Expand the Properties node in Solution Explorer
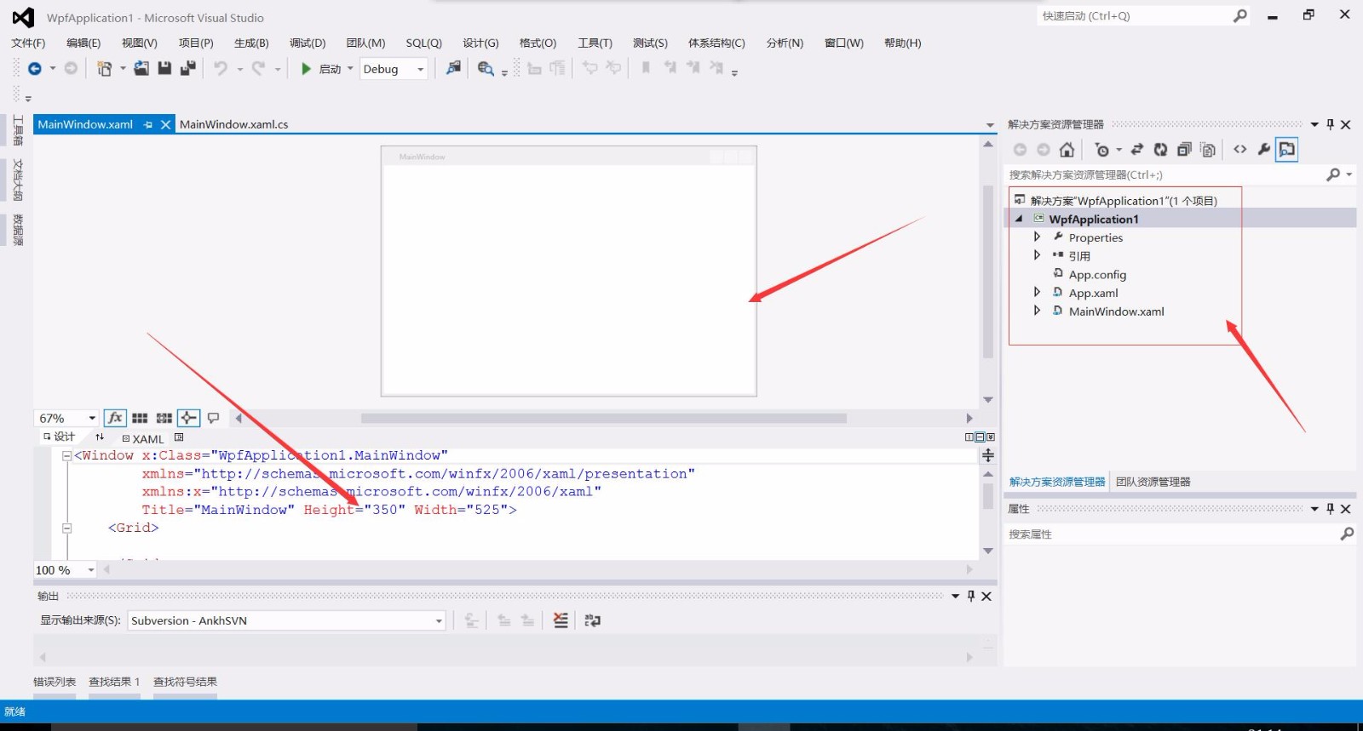This screenshot has width=1363, height=731. click(x=1037, y=237)
